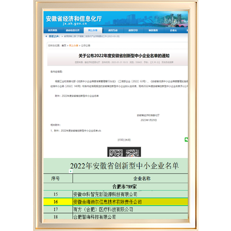Click the orange 网上办事 breadcrumb link
The width and height of the screenshot is (231, 231).
74,45
